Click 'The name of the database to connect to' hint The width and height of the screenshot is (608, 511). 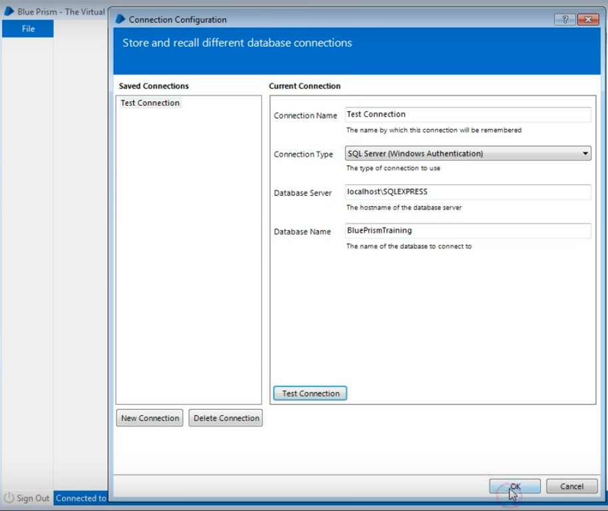coord(409,246)
